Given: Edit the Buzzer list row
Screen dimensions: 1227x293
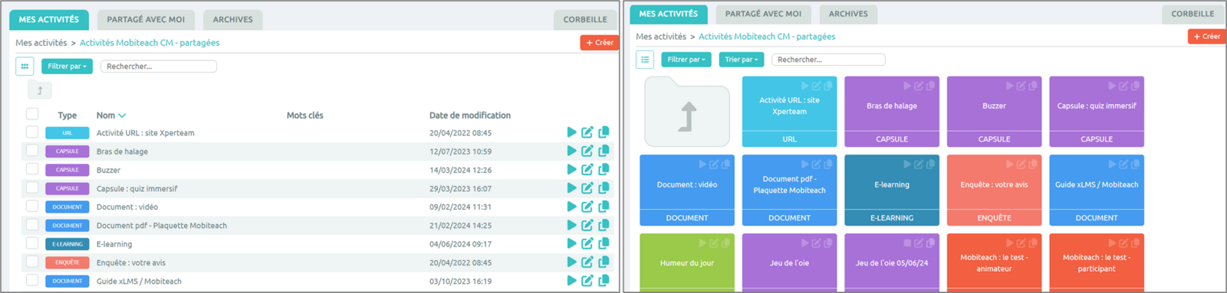Looking at the screenshot, I should click(x=587, y=169).
